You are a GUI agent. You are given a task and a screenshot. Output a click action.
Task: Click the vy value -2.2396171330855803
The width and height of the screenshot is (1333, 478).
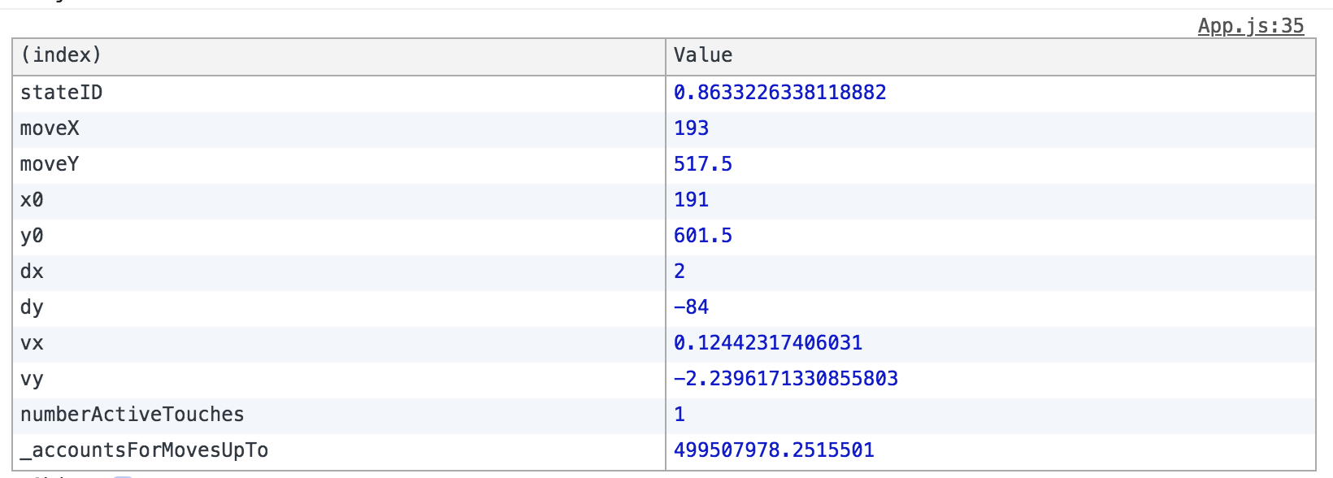[x=786, y=379]
